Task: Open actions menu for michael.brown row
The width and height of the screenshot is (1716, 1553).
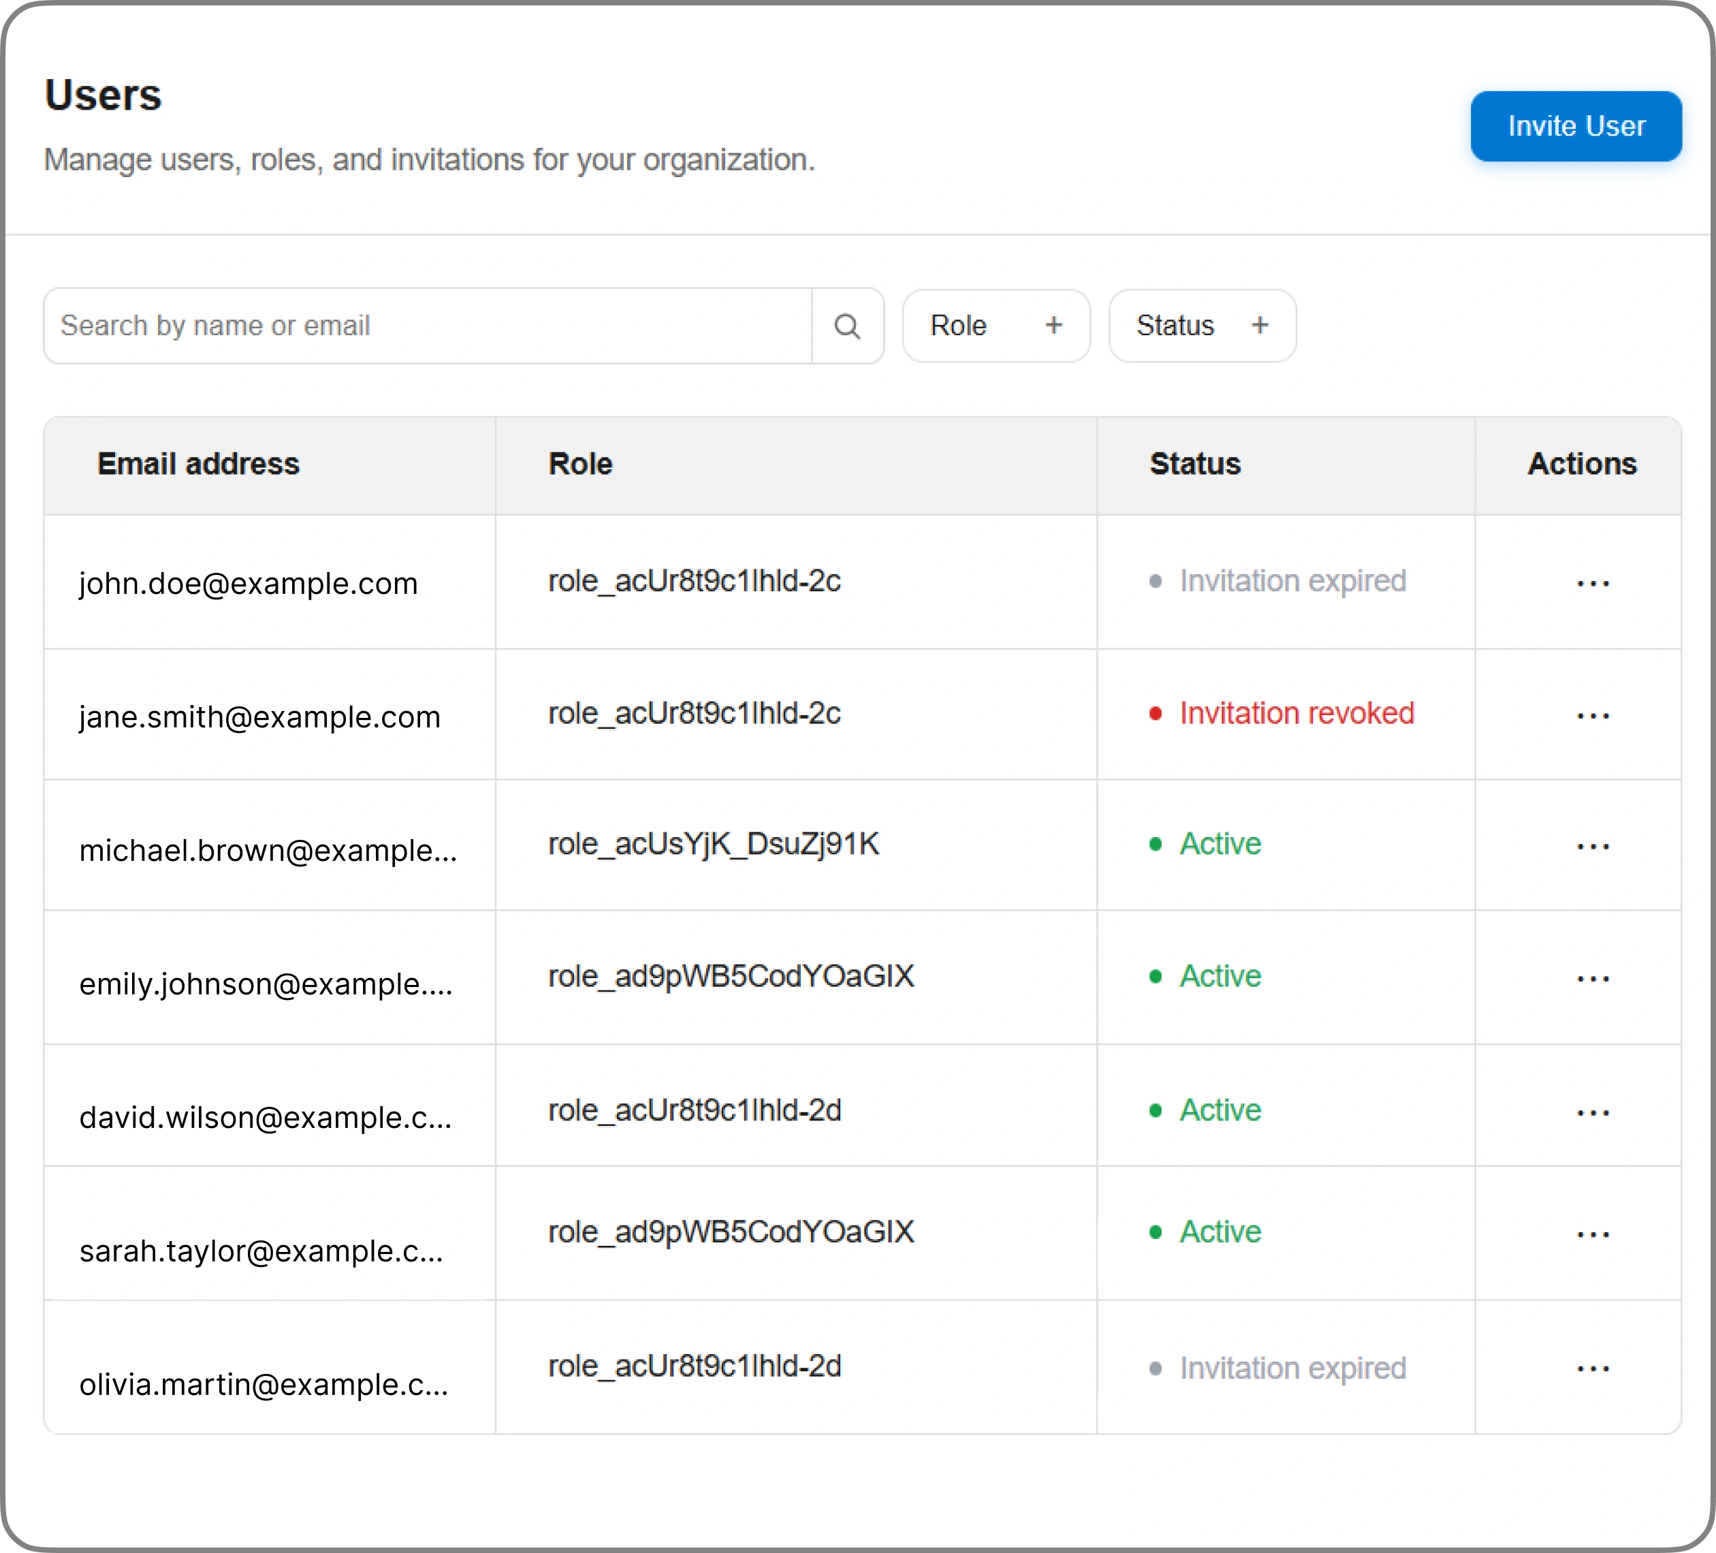Action: [x=1593, y=846]
